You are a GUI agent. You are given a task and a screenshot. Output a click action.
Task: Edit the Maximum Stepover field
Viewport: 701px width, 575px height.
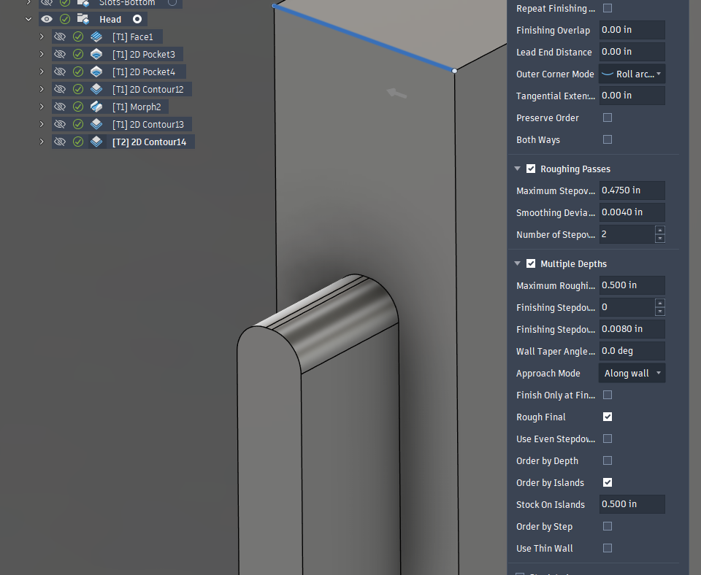coord(632,190)
